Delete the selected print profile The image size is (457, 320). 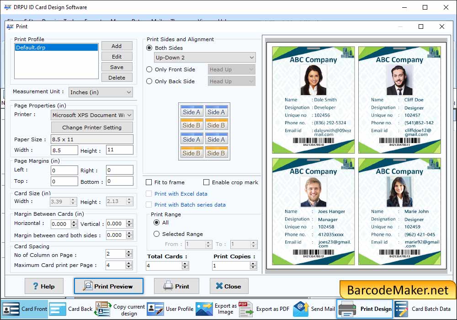(x=117, y=78)
